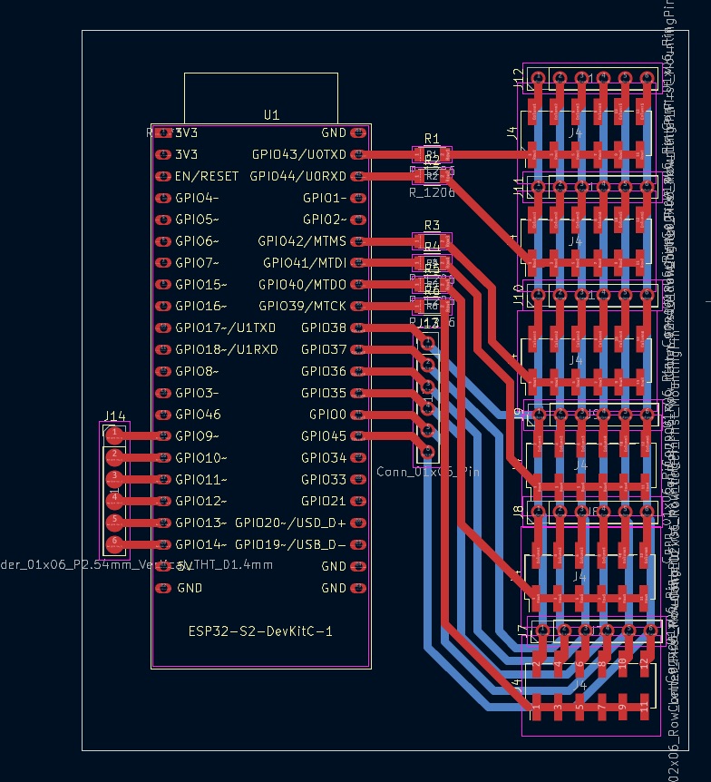711x782 pixels.
Task: Click the GPIO35 pin label
Action: click(324, 393)
